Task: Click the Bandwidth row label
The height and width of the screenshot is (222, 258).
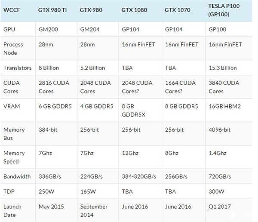Action: (17, 176)
